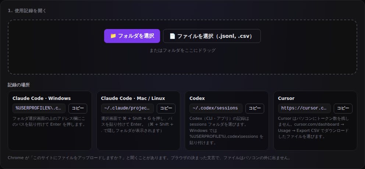Copy the Cursor dashboard URL
Viewport: 365px width, 169px height.
coord(343,108)
